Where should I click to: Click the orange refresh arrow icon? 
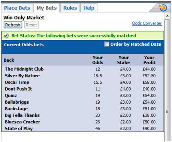[163, 8]
